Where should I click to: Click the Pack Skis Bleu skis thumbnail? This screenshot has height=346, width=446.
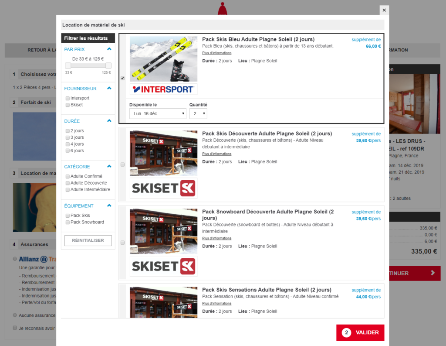(163, 59)
